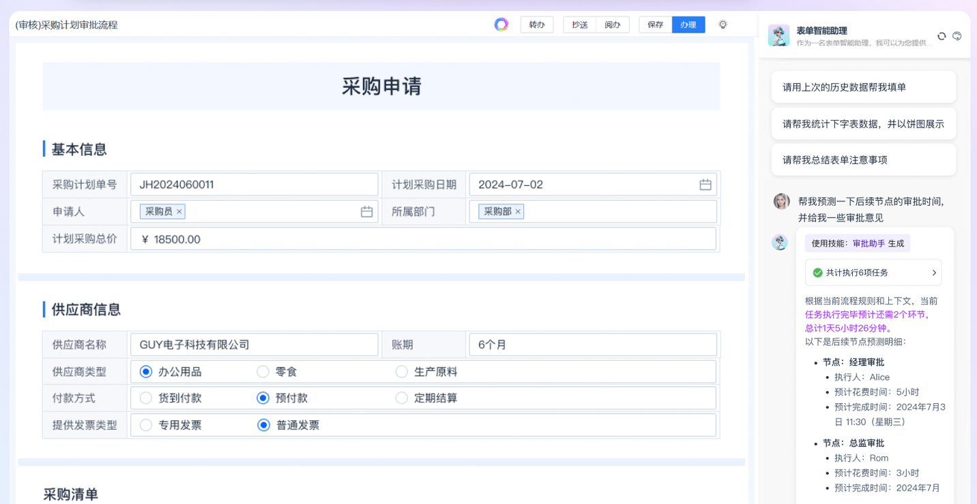This screenshot has height=504, width=977.
Task: Click the blue 办理 button
Action: point(688,25)
